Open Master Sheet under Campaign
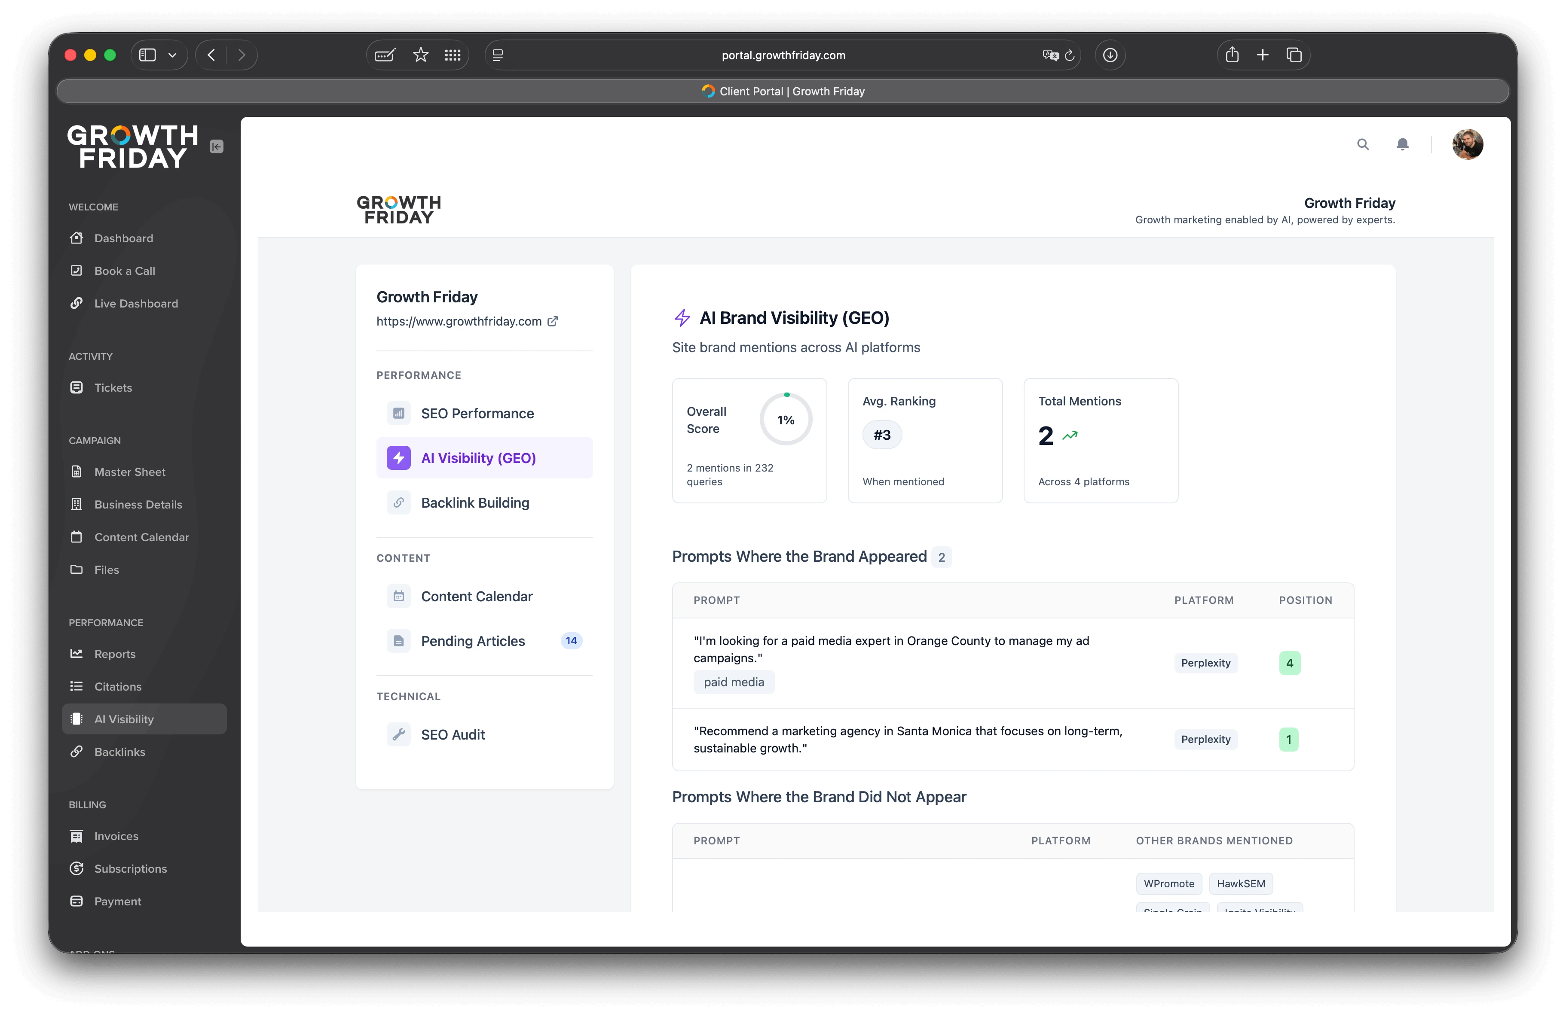This screenshot has height=1017, width=1566. pyautogui.click(x=130, y=472)
